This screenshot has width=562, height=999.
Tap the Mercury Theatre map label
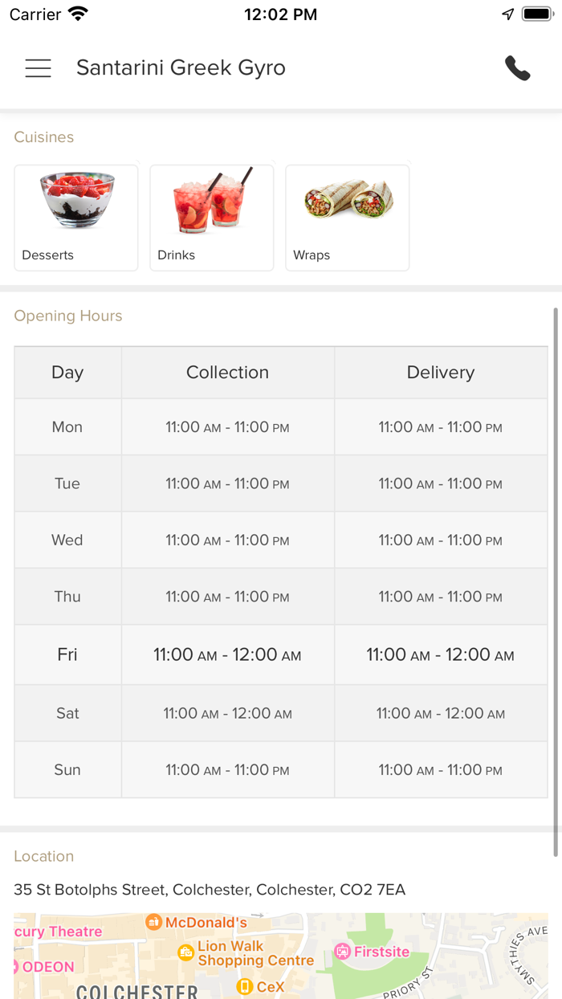[x=59, y=932]
